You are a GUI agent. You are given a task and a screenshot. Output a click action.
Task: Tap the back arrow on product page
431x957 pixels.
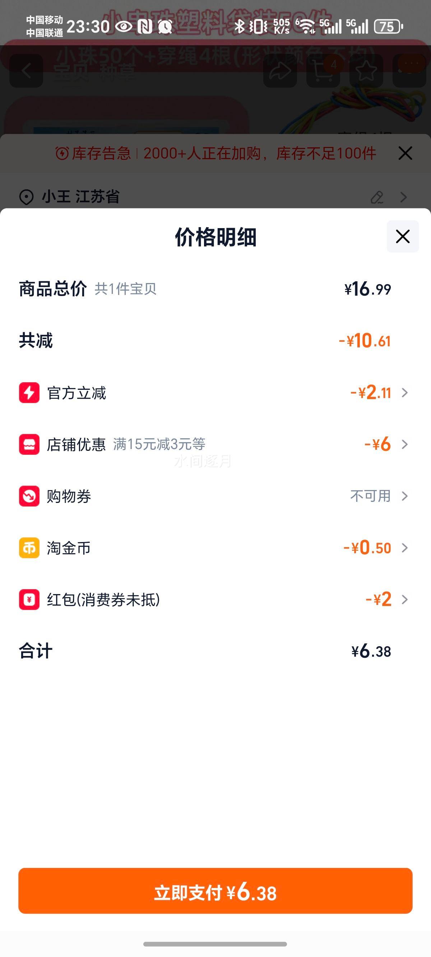26,70
